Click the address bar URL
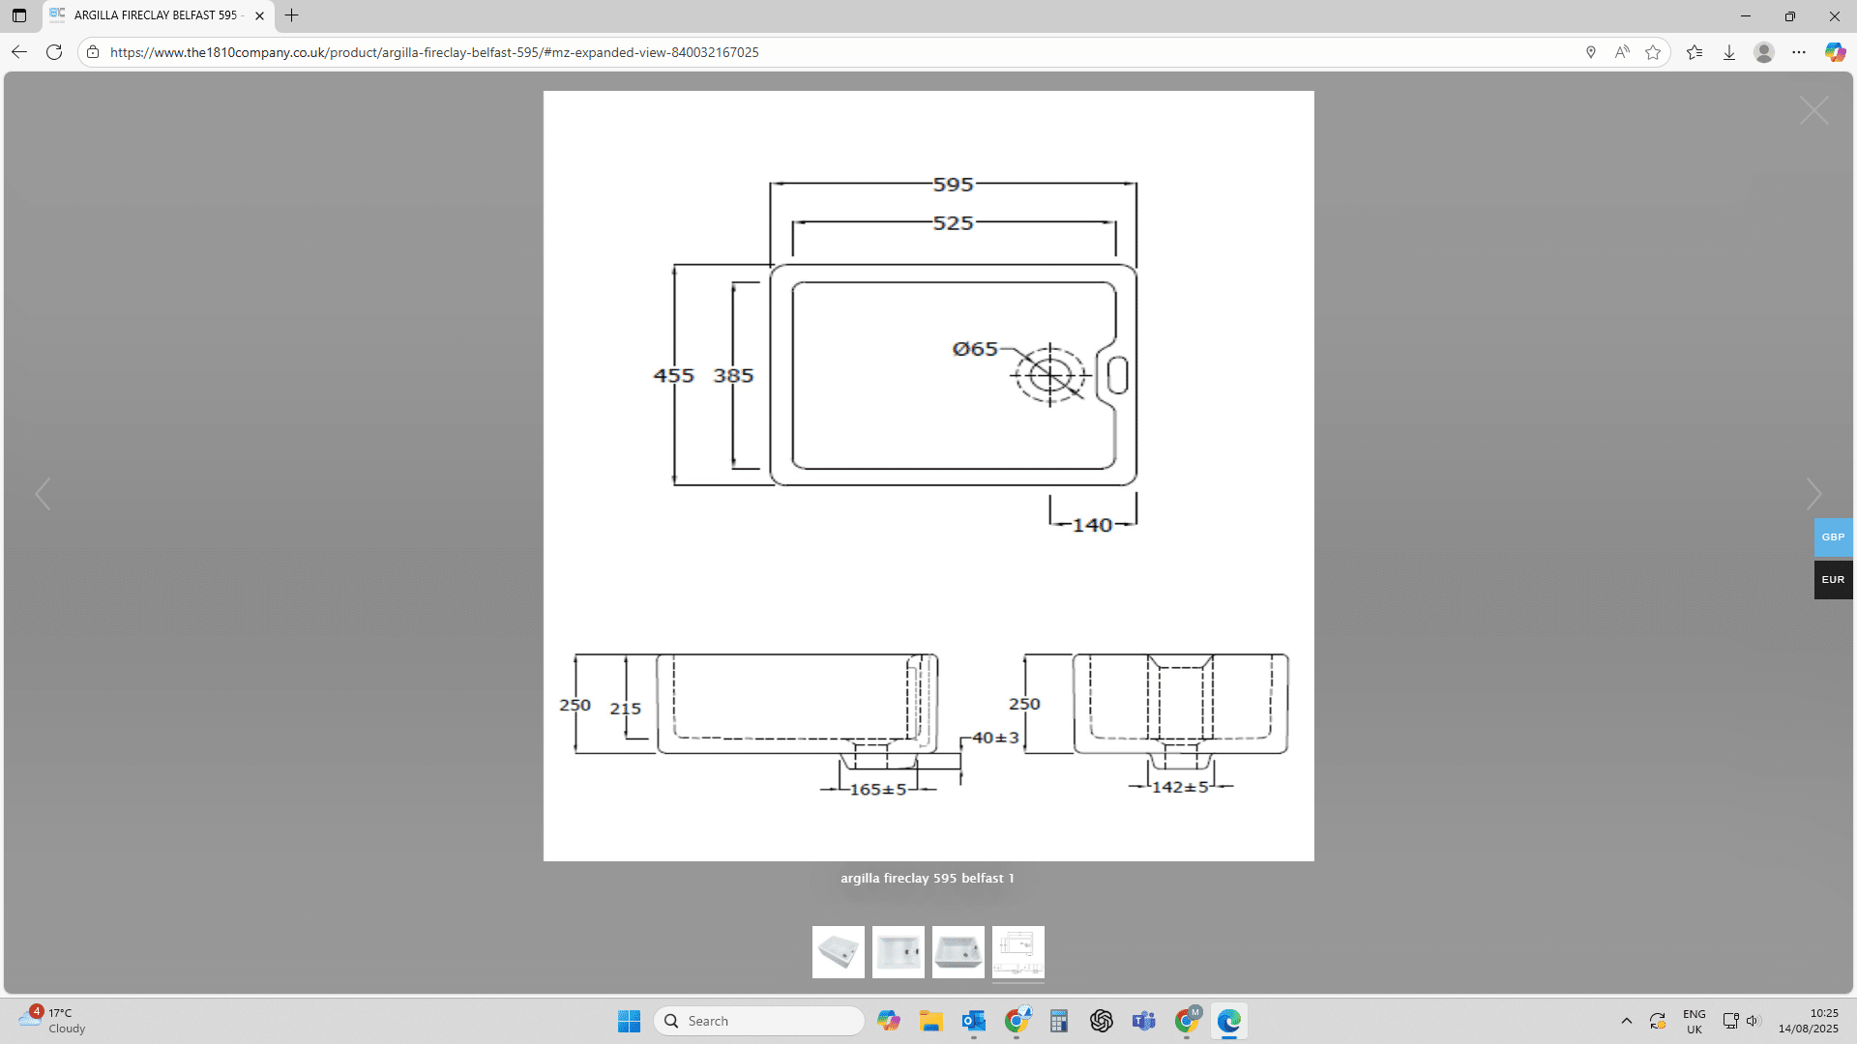1857x1044 pixels. point(434,52)
